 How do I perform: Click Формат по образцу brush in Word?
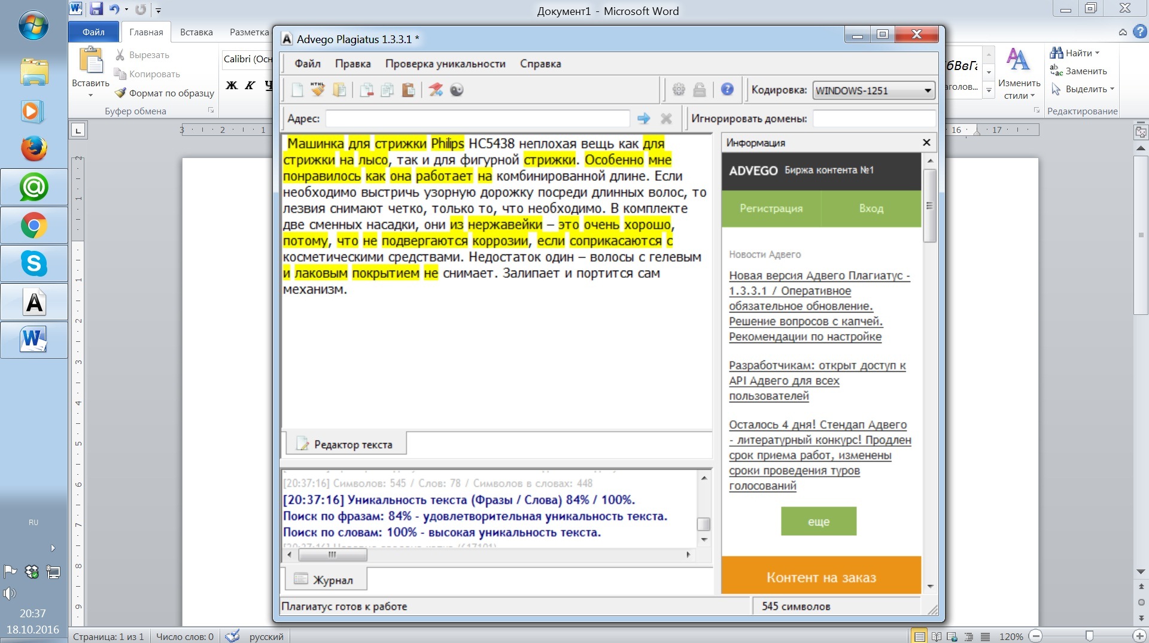[x=165, y=93]
